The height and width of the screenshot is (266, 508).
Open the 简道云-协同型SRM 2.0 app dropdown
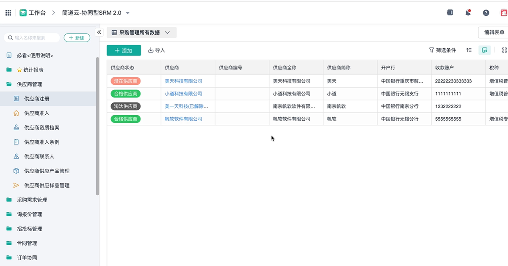96,13
